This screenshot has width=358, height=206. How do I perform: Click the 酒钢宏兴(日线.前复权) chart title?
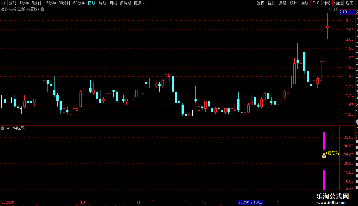(20, 10)
